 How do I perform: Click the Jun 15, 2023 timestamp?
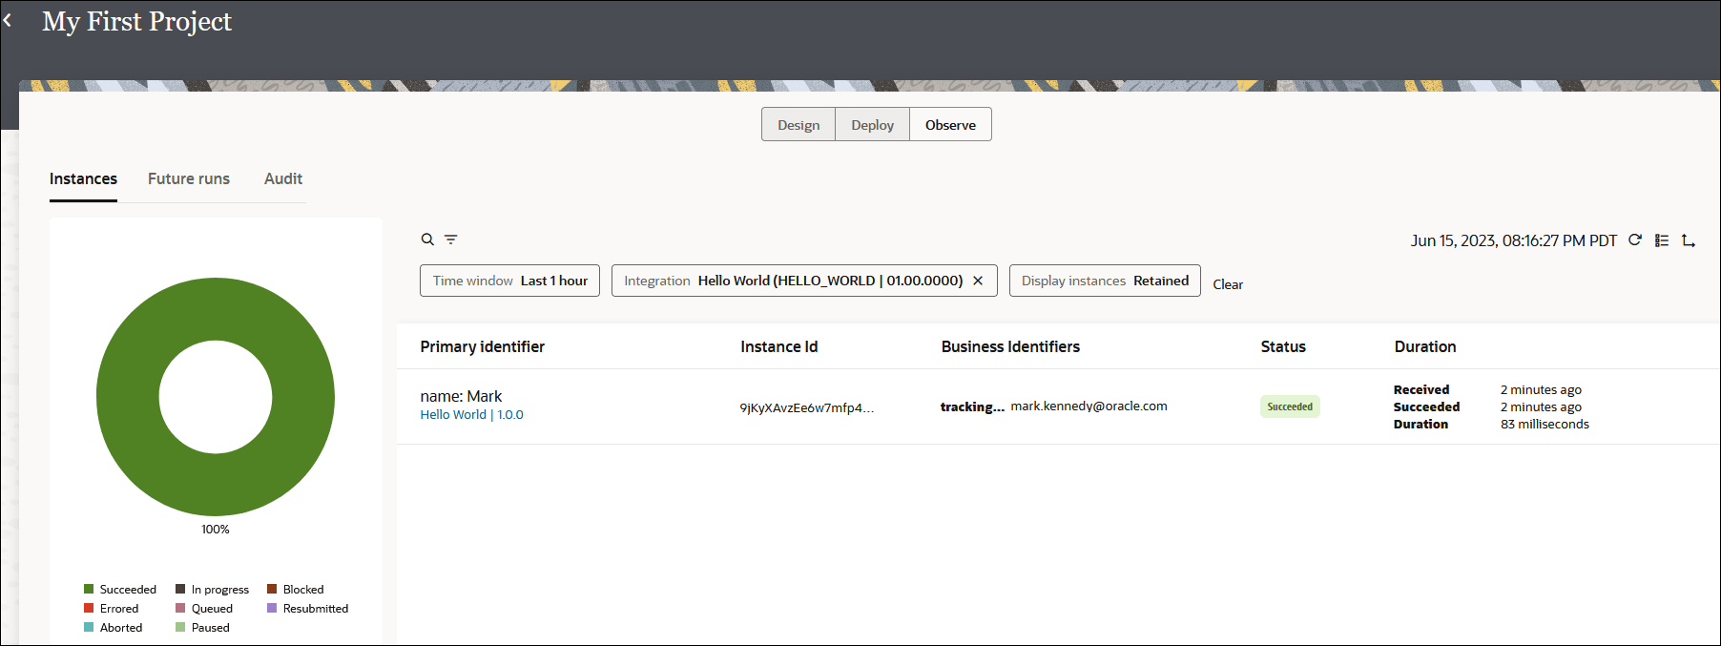click(1514, 240)
